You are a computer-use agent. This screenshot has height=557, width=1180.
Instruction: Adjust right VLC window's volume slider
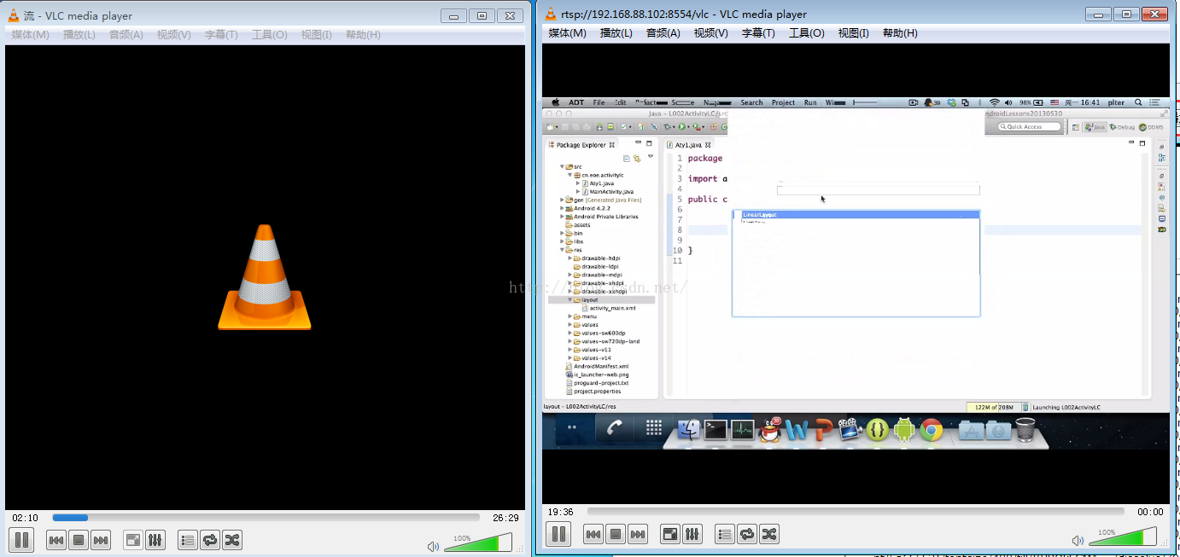pyautogui.click(x=1123, y=537)
